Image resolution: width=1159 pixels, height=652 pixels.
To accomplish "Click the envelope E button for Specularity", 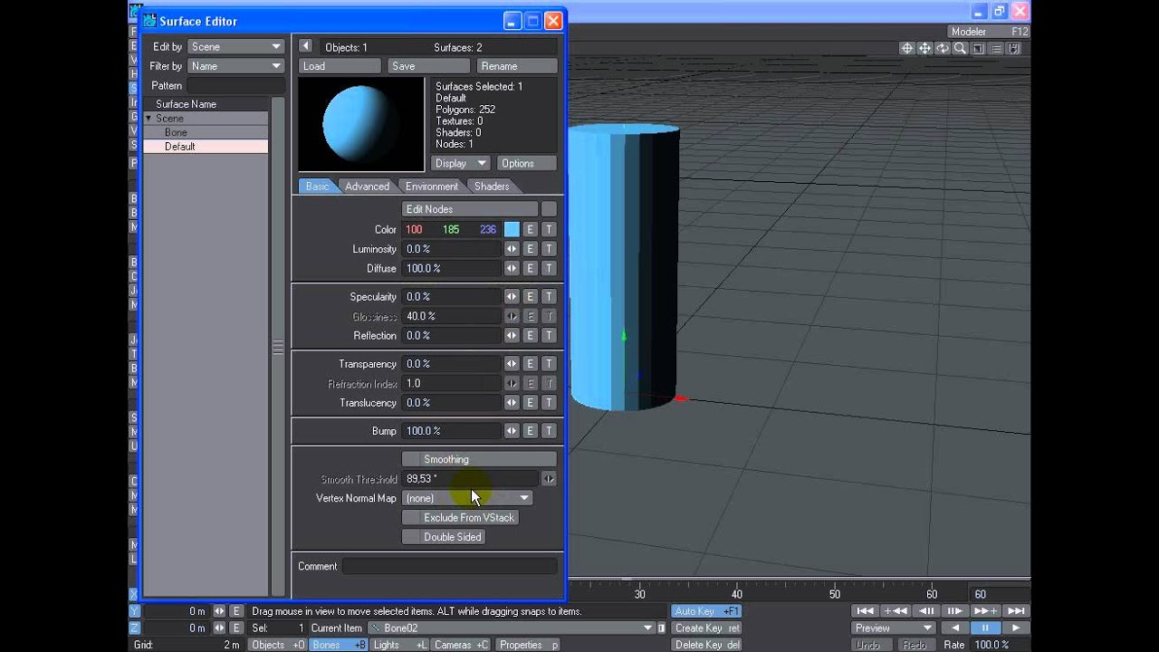I will point(531,297).
